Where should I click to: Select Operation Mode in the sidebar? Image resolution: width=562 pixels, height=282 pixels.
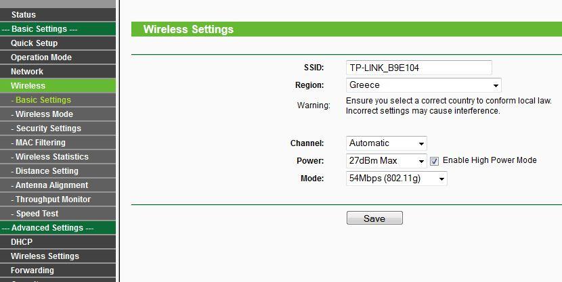(58, 57)
